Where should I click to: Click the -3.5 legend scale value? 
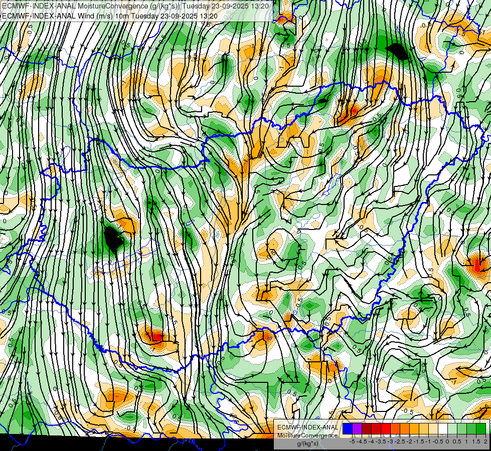[x=381, y=441]
